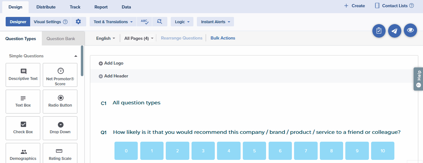This screenshot has width=423, height=163.
Task: Click the spell check ABC icon
Action: pyautogui.click(x=144, y=22)
